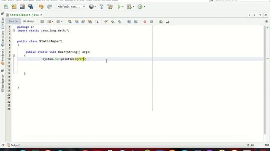Click the INS insert mode indicator

[267, 145]
